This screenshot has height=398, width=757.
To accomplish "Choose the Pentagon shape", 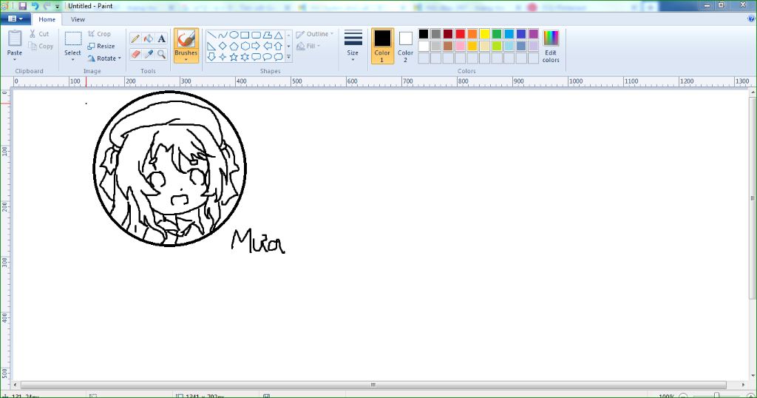I will point(234,46).
